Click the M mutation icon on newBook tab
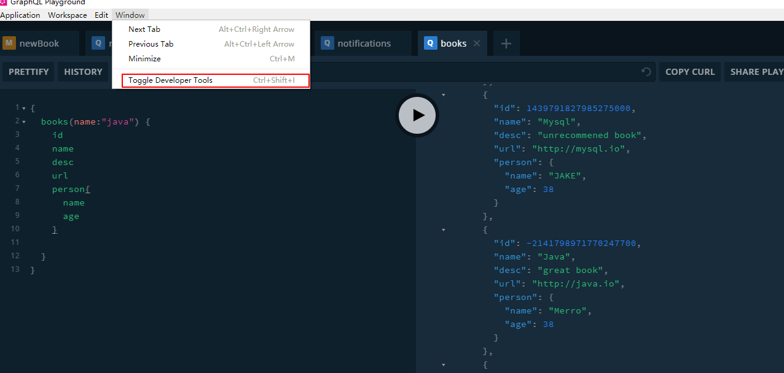The height and width of the screenshot is (373, 784). tap(9, 44)
